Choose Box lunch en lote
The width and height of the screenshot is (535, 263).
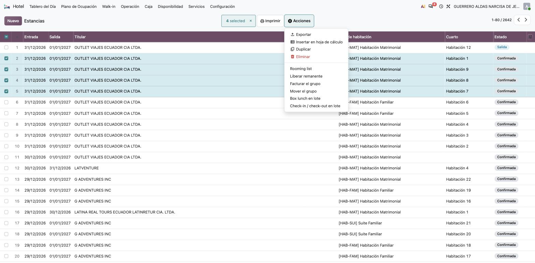click(305, 98)
